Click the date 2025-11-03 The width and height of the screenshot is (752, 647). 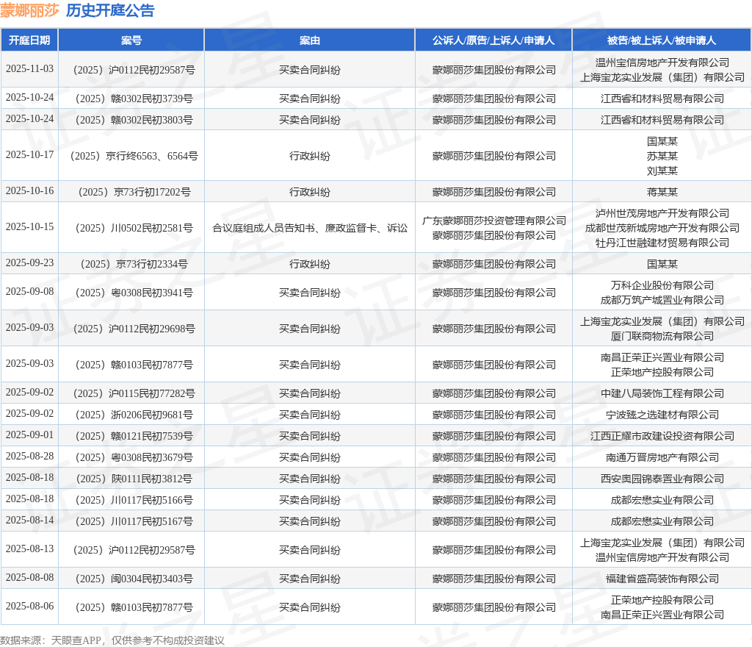point(29,68)
